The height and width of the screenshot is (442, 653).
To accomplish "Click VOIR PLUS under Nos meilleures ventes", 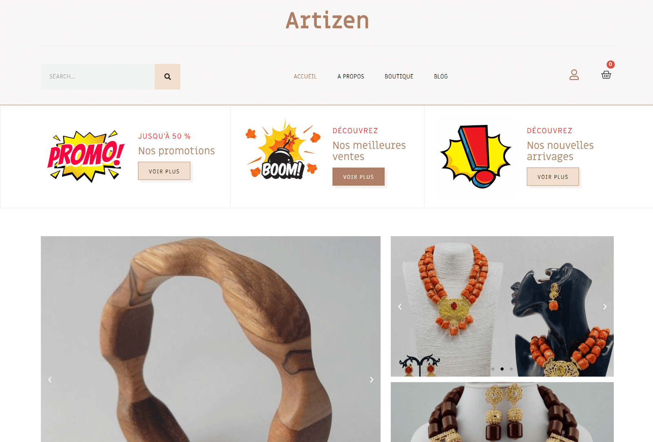I will (358, 177).
